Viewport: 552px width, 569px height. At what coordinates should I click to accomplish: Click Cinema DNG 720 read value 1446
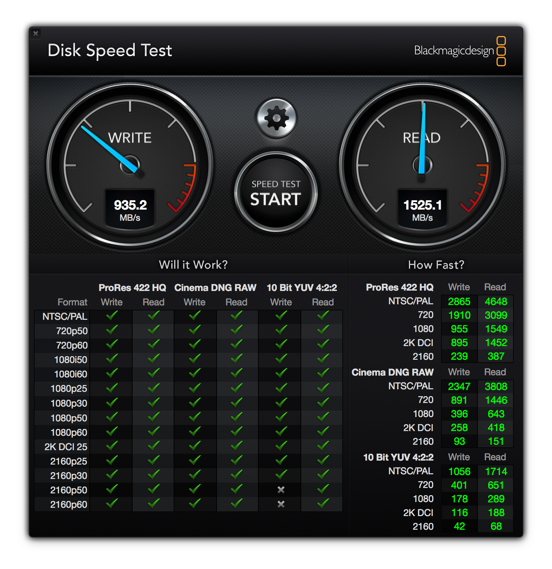tap(496, 400)
